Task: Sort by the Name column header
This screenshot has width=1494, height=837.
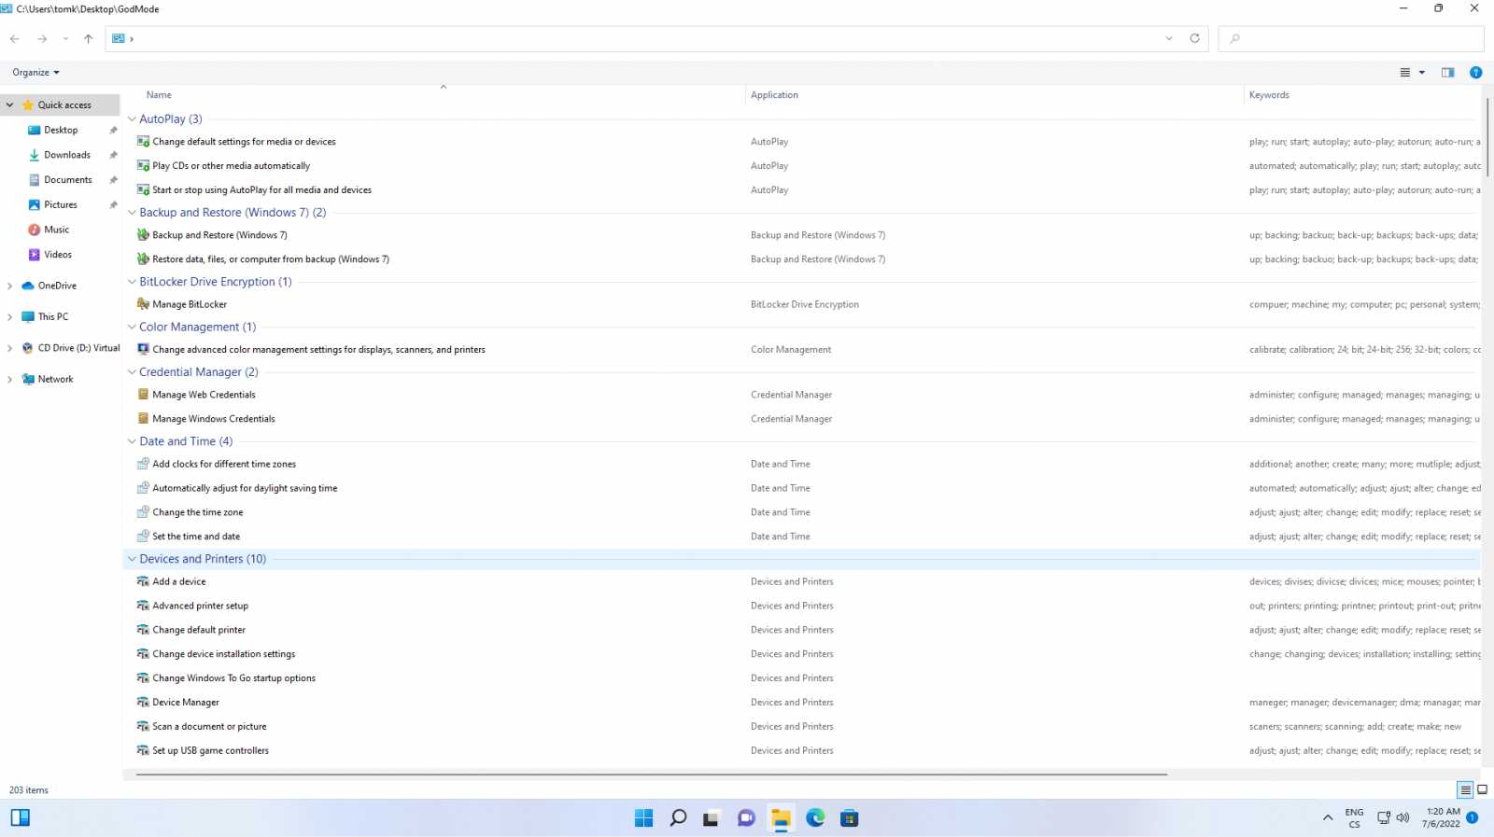Action: (159, 95)
